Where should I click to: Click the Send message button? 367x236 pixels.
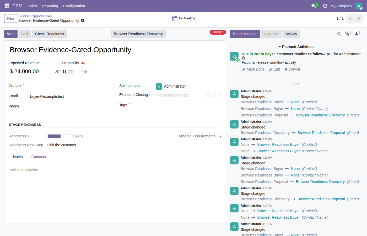[245, 34]
